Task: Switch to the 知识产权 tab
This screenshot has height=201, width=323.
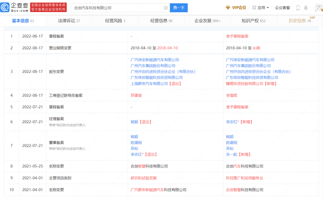Action: point(254,21)
